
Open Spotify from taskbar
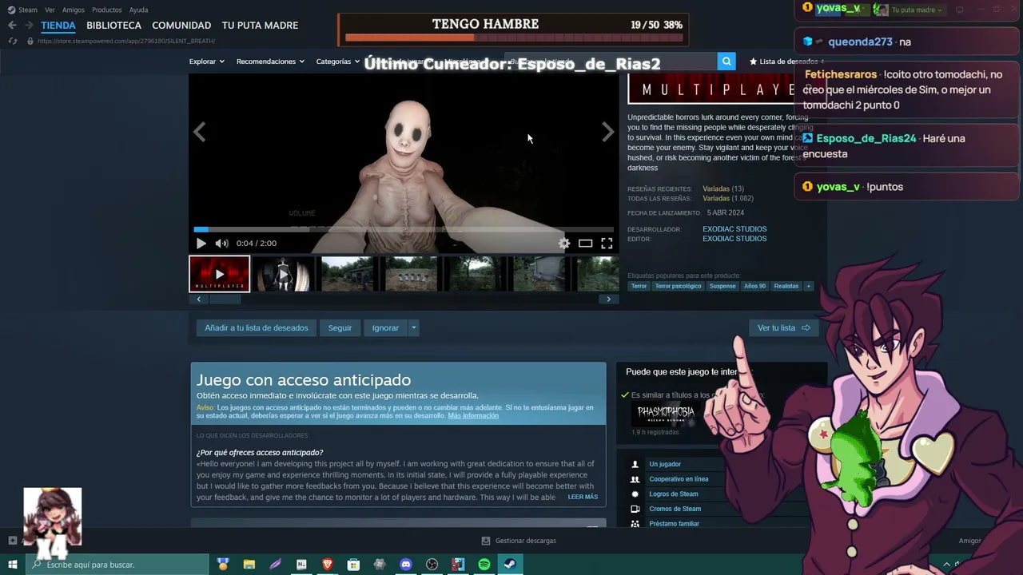(484, 565)
